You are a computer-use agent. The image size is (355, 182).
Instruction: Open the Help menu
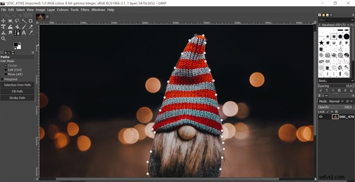pos(111,10)
